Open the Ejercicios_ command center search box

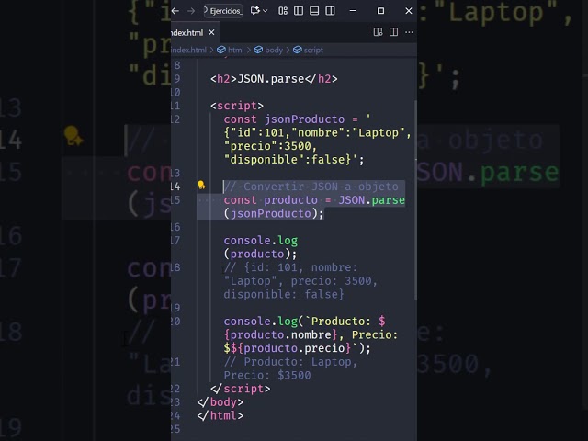pos(223,11)
